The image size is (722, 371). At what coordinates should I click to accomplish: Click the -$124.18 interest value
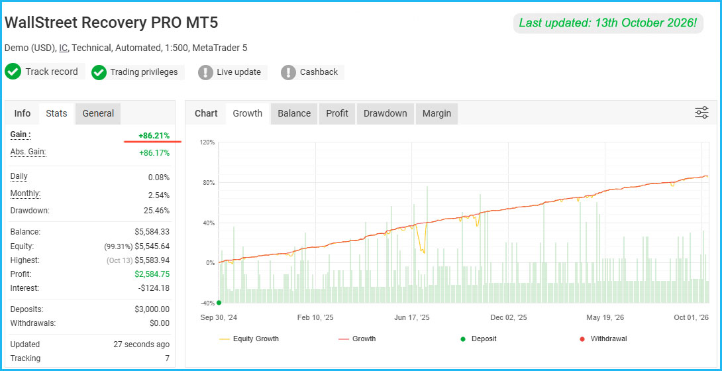(x=153, y=288)
